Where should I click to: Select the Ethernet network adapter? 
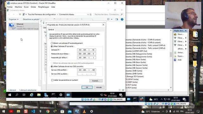pyautogui.click(x=23, y=26)
